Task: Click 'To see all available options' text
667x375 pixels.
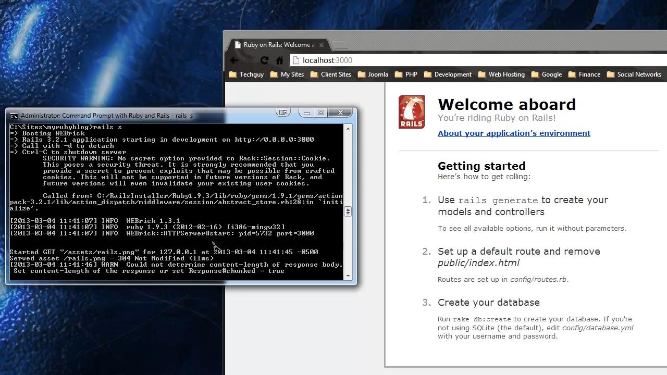Action: [x=532, y=228]
